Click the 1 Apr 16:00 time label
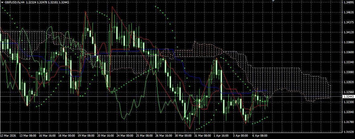The width and height of the screenshot is (355, 139). 222,136
